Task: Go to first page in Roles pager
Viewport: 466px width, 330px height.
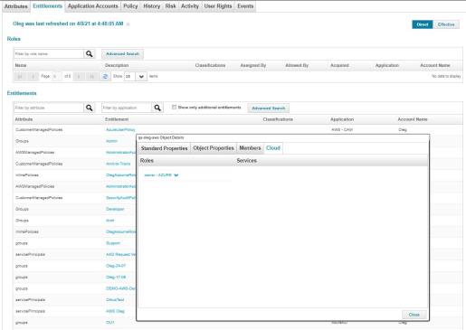Action: pyautogui.click(x=20, y=77)
